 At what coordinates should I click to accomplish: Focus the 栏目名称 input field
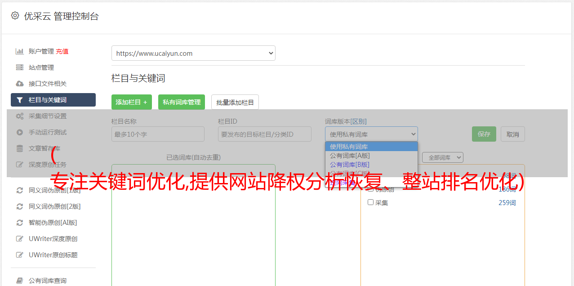coord(158,134)
